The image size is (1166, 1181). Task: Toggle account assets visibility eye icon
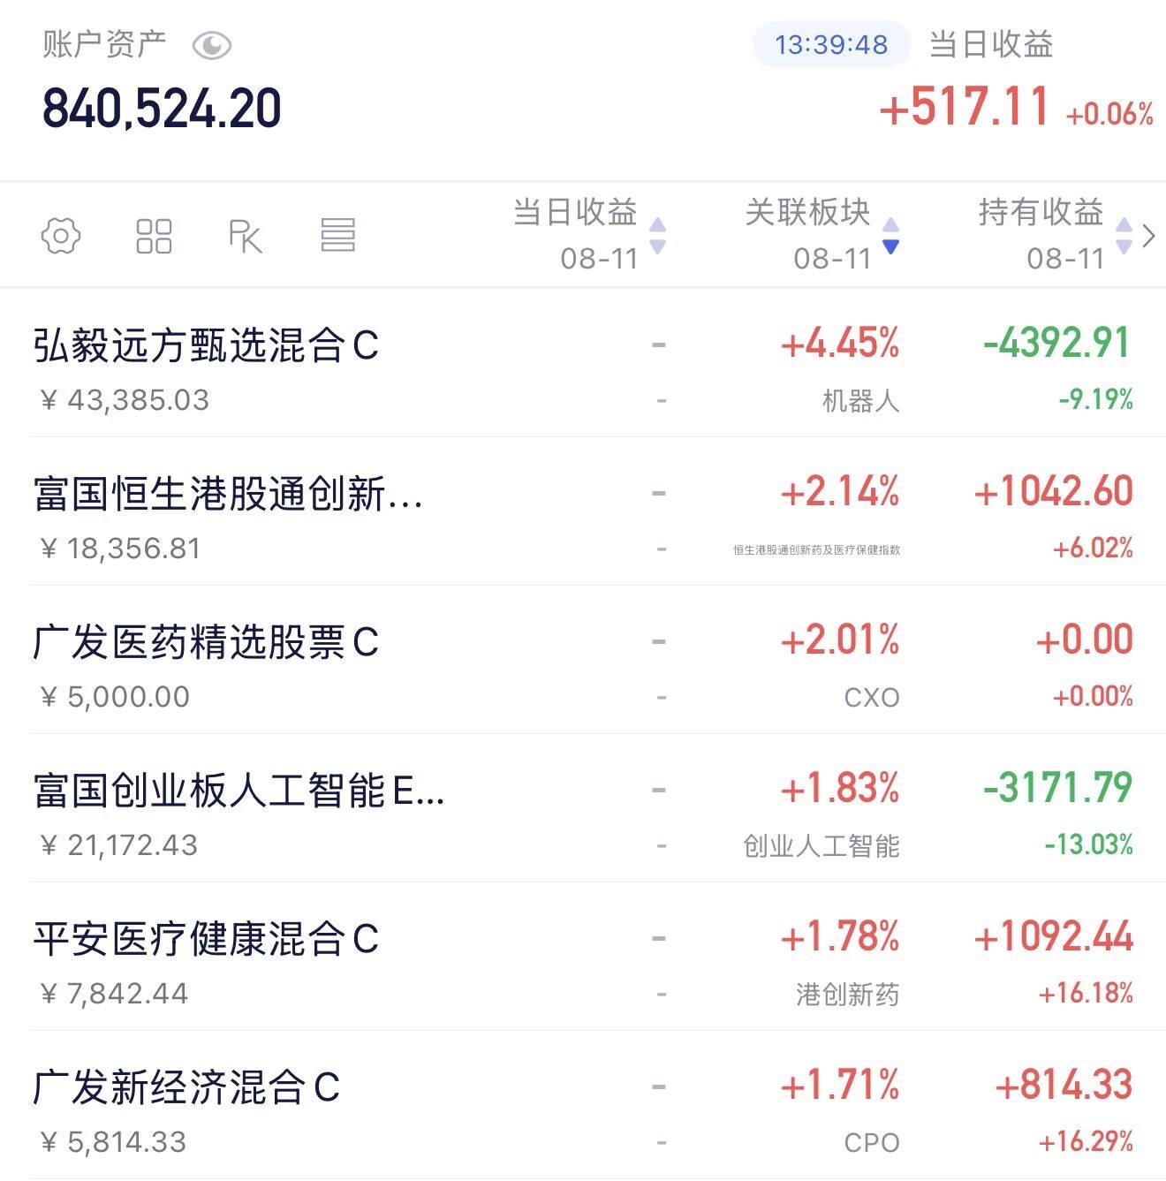[212, 45]
